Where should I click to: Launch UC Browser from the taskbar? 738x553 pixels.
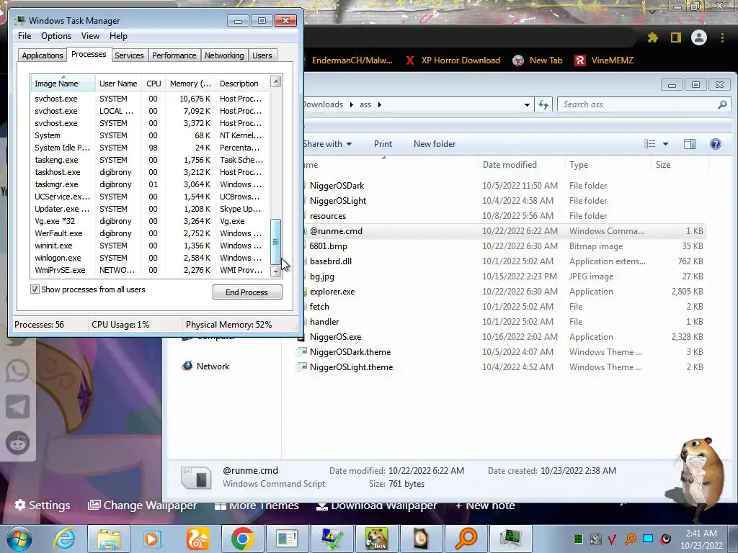197,539
